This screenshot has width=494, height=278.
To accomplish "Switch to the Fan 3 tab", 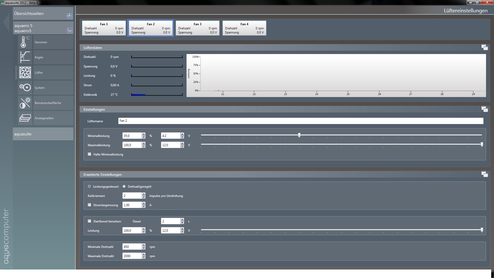I will (x=197, y=28).
